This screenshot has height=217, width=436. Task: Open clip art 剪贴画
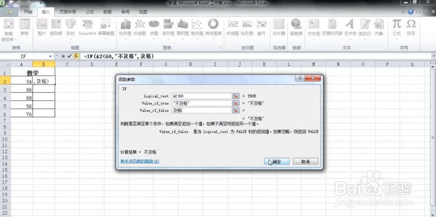point(56,28)
